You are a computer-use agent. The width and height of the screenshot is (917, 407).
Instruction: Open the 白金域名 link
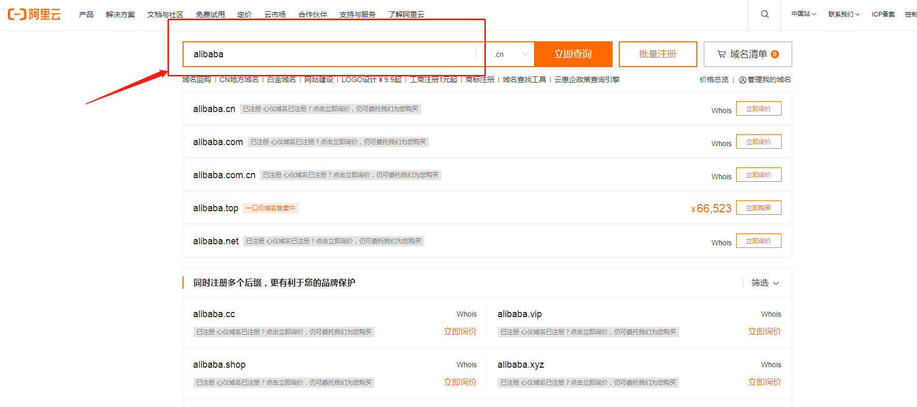pos(282,80)
